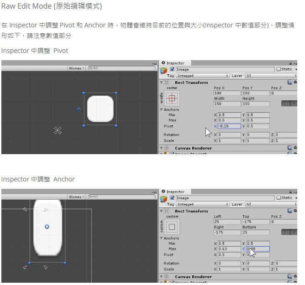This screenshot has height=285, width=305.
Task: Collapse the Anchors foldout in bottom Inspector
Action: 161,238
